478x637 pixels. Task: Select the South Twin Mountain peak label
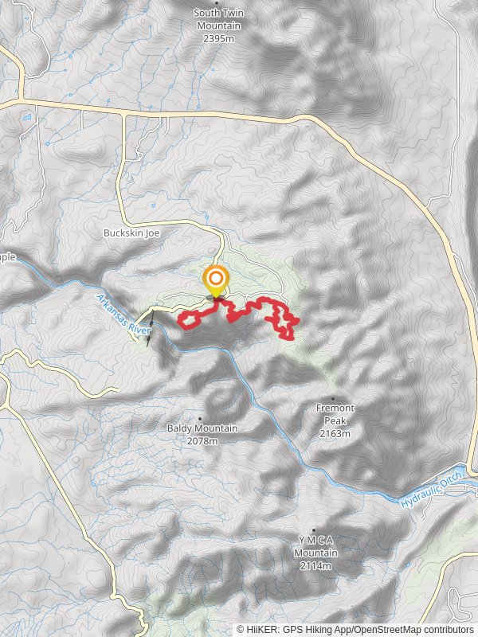tap(218, 25)
